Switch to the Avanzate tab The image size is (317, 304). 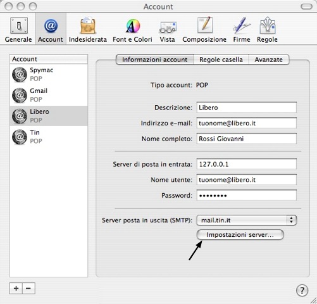click(x=269, y=60)
